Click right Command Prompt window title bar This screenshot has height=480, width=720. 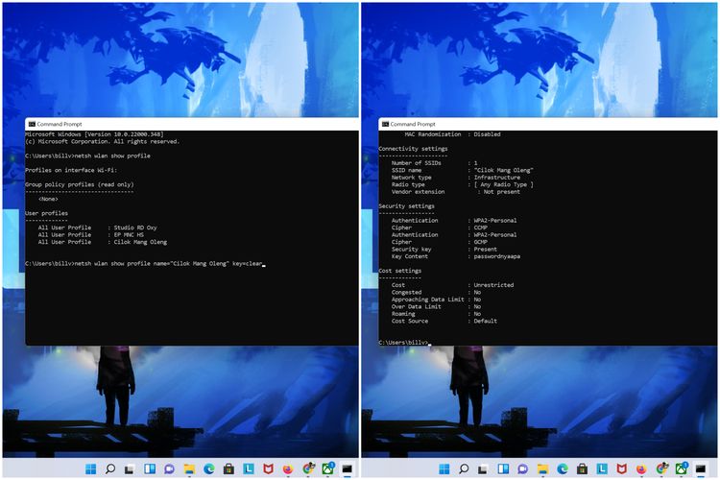pyautogui.click(x=548, y=124)
